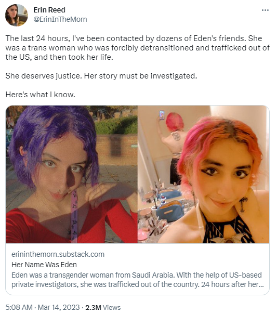Viewport: 277px width, 314px height.
Task: Open the three-dot more options menu
Action: tap(265, 10)
